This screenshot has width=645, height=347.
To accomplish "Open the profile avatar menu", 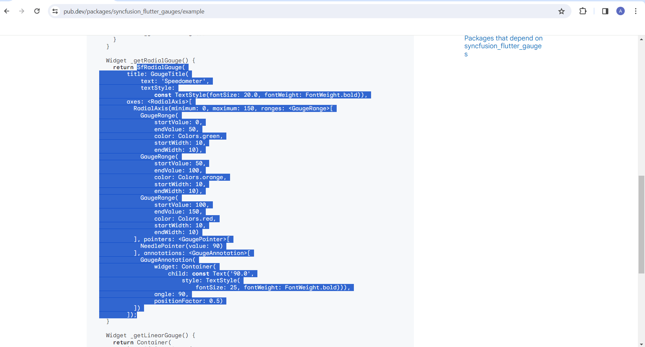I will pyautogui.click(x=620, y=11).
